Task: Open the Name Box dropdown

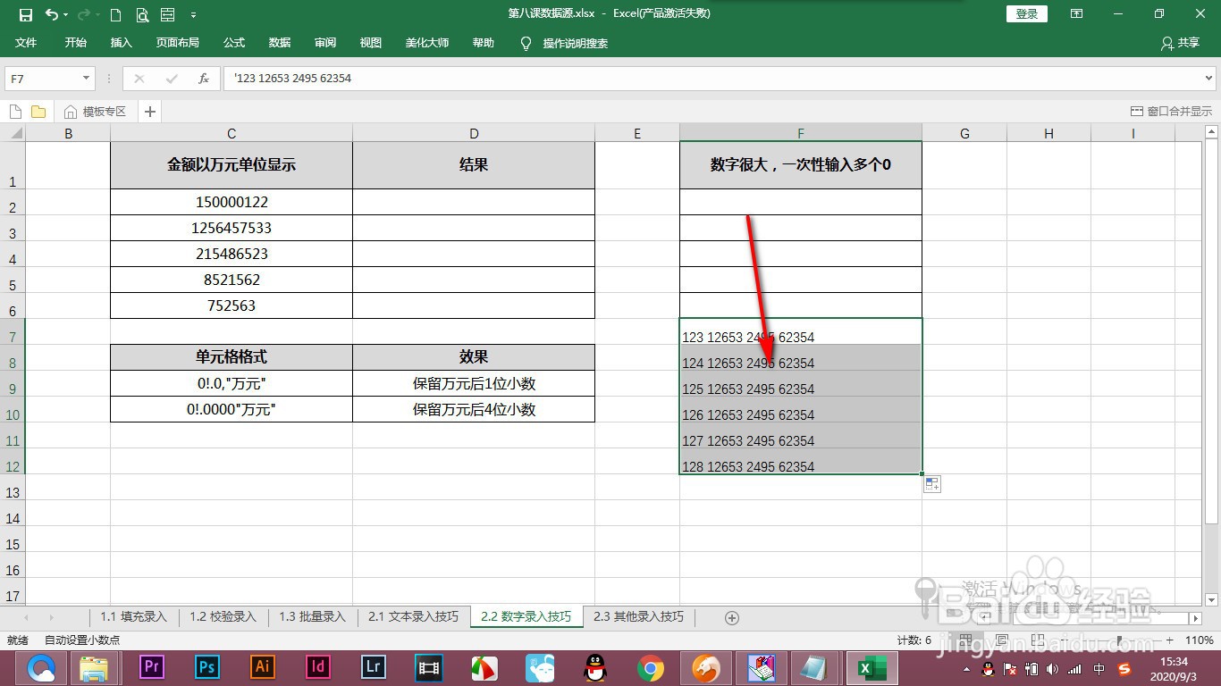Action: (x=87, y=79)
